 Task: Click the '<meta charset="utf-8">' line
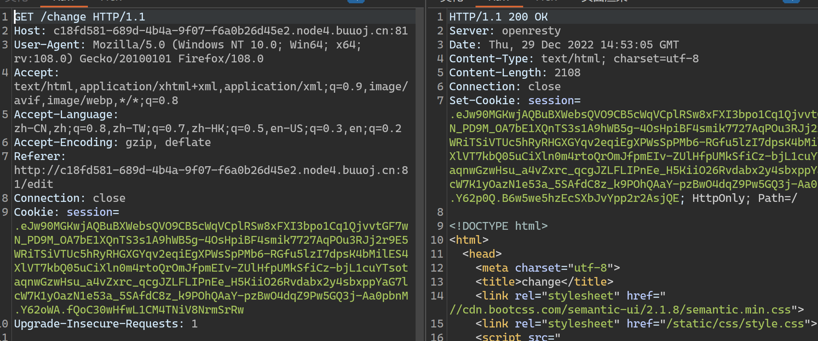(547, 268)
